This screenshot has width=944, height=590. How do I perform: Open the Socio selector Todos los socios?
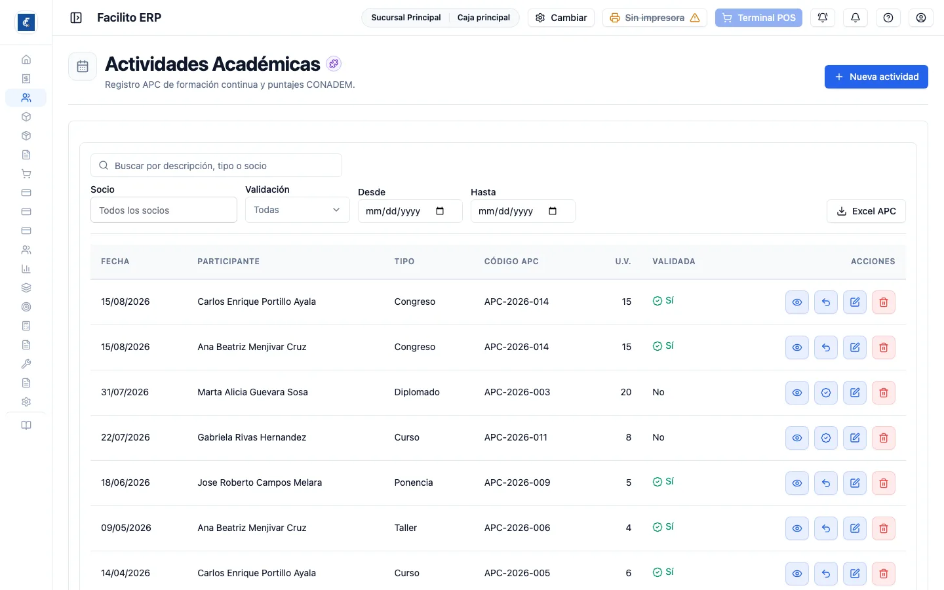click(x=164, y=210)
